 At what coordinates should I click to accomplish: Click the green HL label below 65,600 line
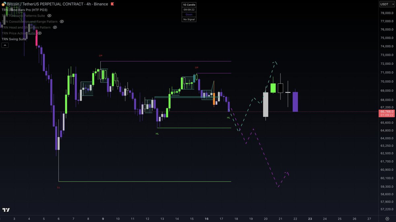(157, 134)
